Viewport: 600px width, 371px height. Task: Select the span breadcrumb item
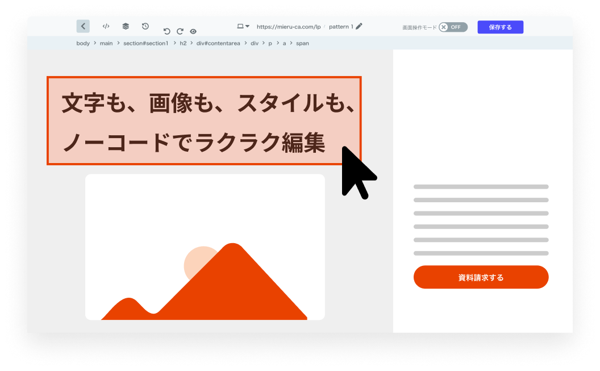(x=302, y=43)
